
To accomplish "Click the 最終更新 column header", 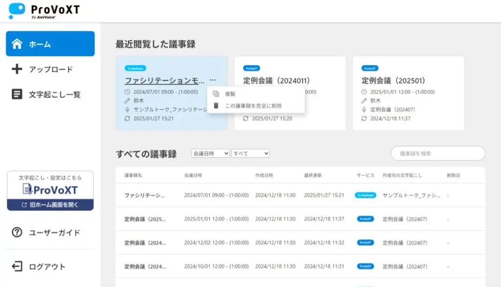I will (313, 175).
